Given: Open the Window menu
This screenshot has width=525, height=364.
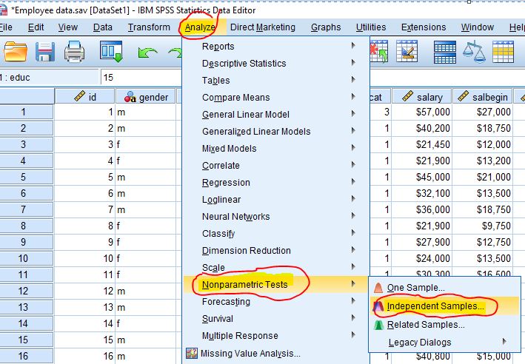Looking at the screenshot, I should [478, 27].
